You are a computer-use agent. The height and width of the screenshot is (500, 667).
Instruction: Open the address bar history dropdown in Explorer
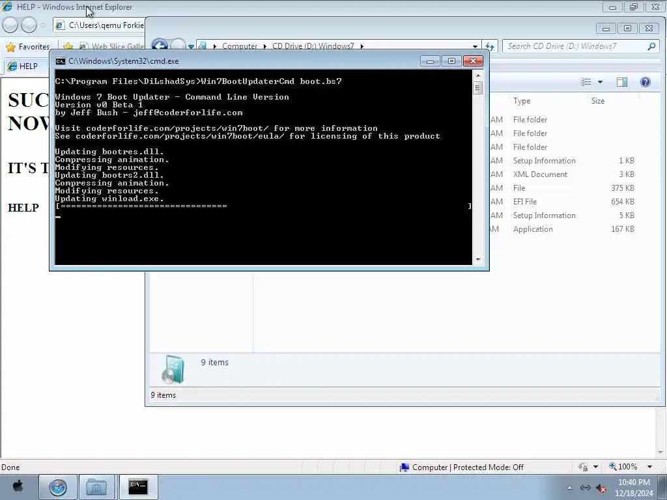tap(475, 46)
